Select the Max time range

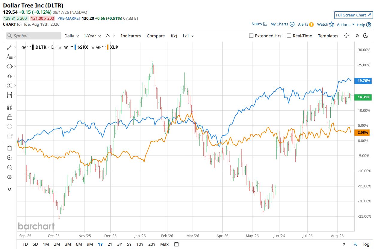[164, 244]
